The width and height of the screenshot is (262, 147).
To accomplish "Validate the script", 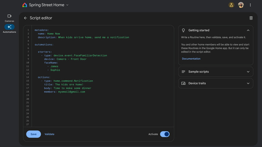I will click(49, 134).
